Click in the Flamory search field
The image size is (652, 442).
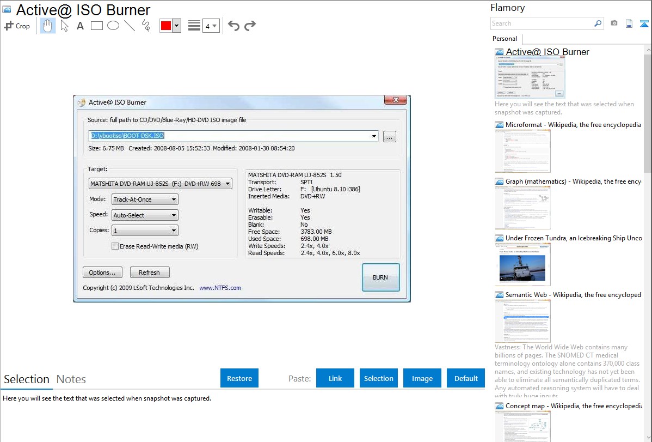coord(542,23)
